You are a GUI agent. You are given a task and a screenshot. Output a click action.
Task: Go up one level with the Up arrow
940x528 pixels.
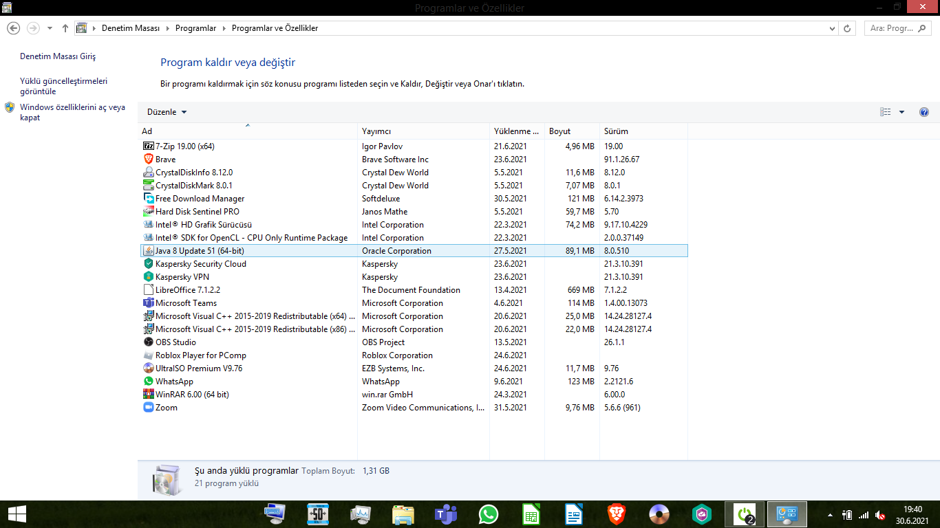(x=65, y=28)
